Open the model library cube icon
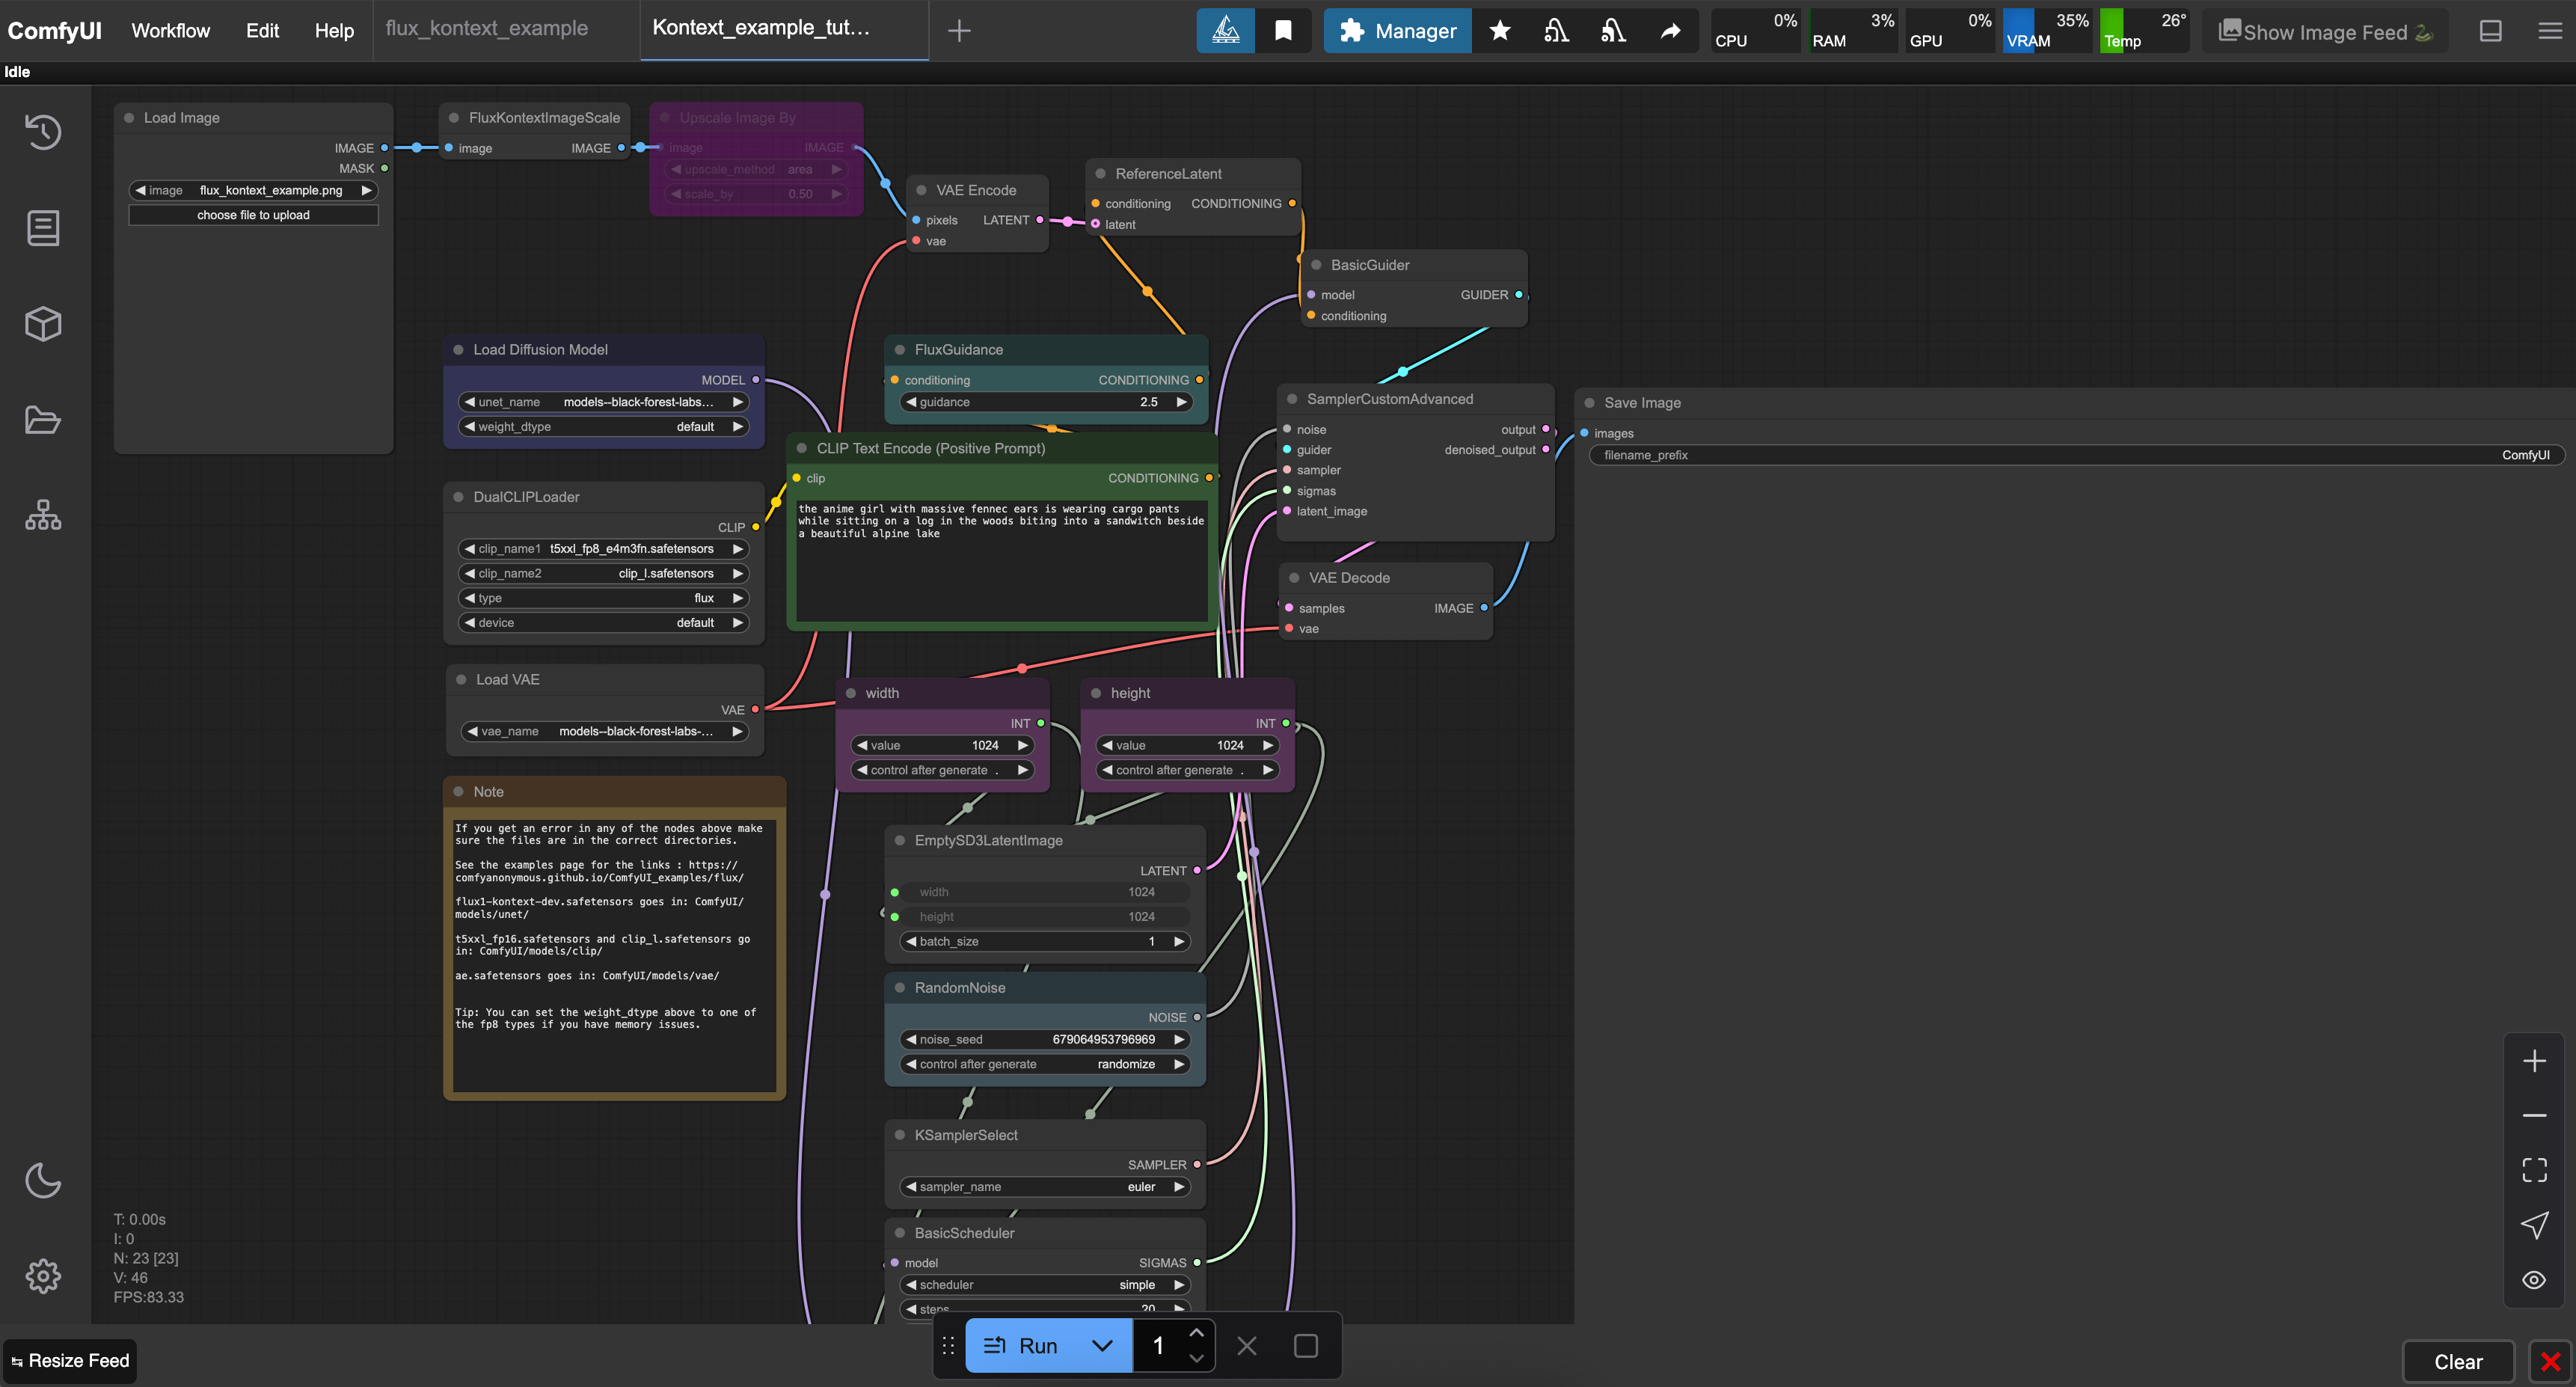The height and width of the screenshot is (1387, 2576). [43, 323]
